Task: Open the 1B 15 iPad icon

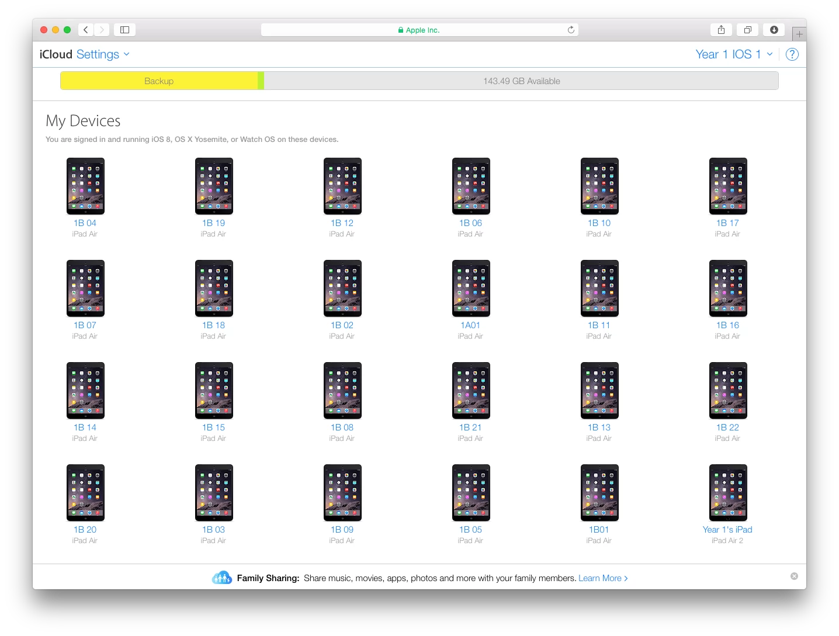Action: (x=214, y=390)
